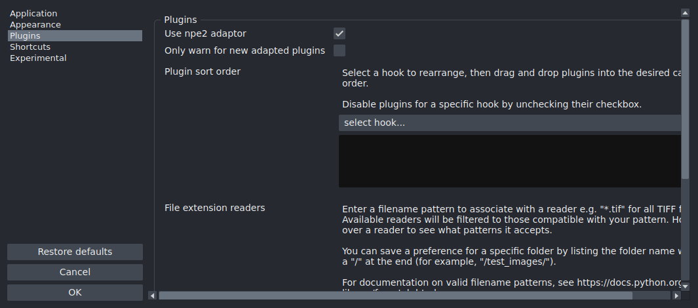Click the horizontal scrollbar left arrow
Image resolution: width=698 pixels, height=308 pixels.
pyautogui.click(x=153, y=296)
